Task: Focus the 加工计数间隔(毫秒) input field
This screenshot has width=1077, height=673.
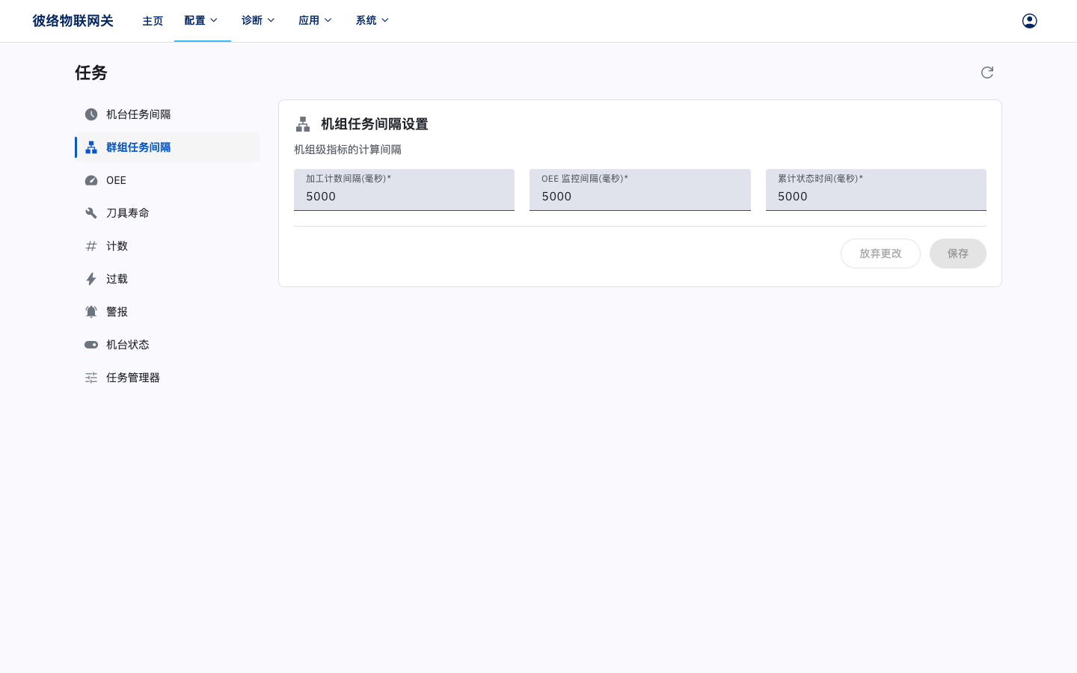Action: click(x=404, y=190)
